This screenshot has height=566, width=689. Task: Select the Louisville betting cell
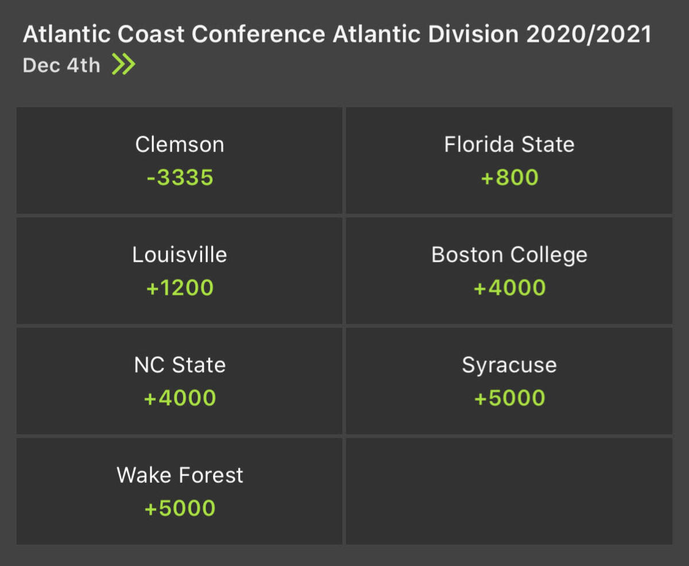click(179, 270)
